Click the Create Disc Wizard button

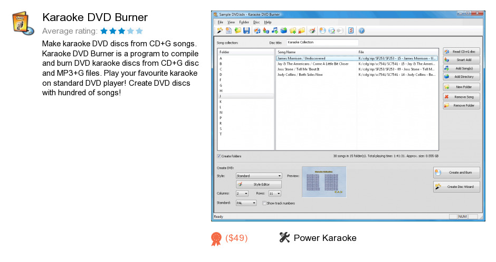[x=456, y=187]
